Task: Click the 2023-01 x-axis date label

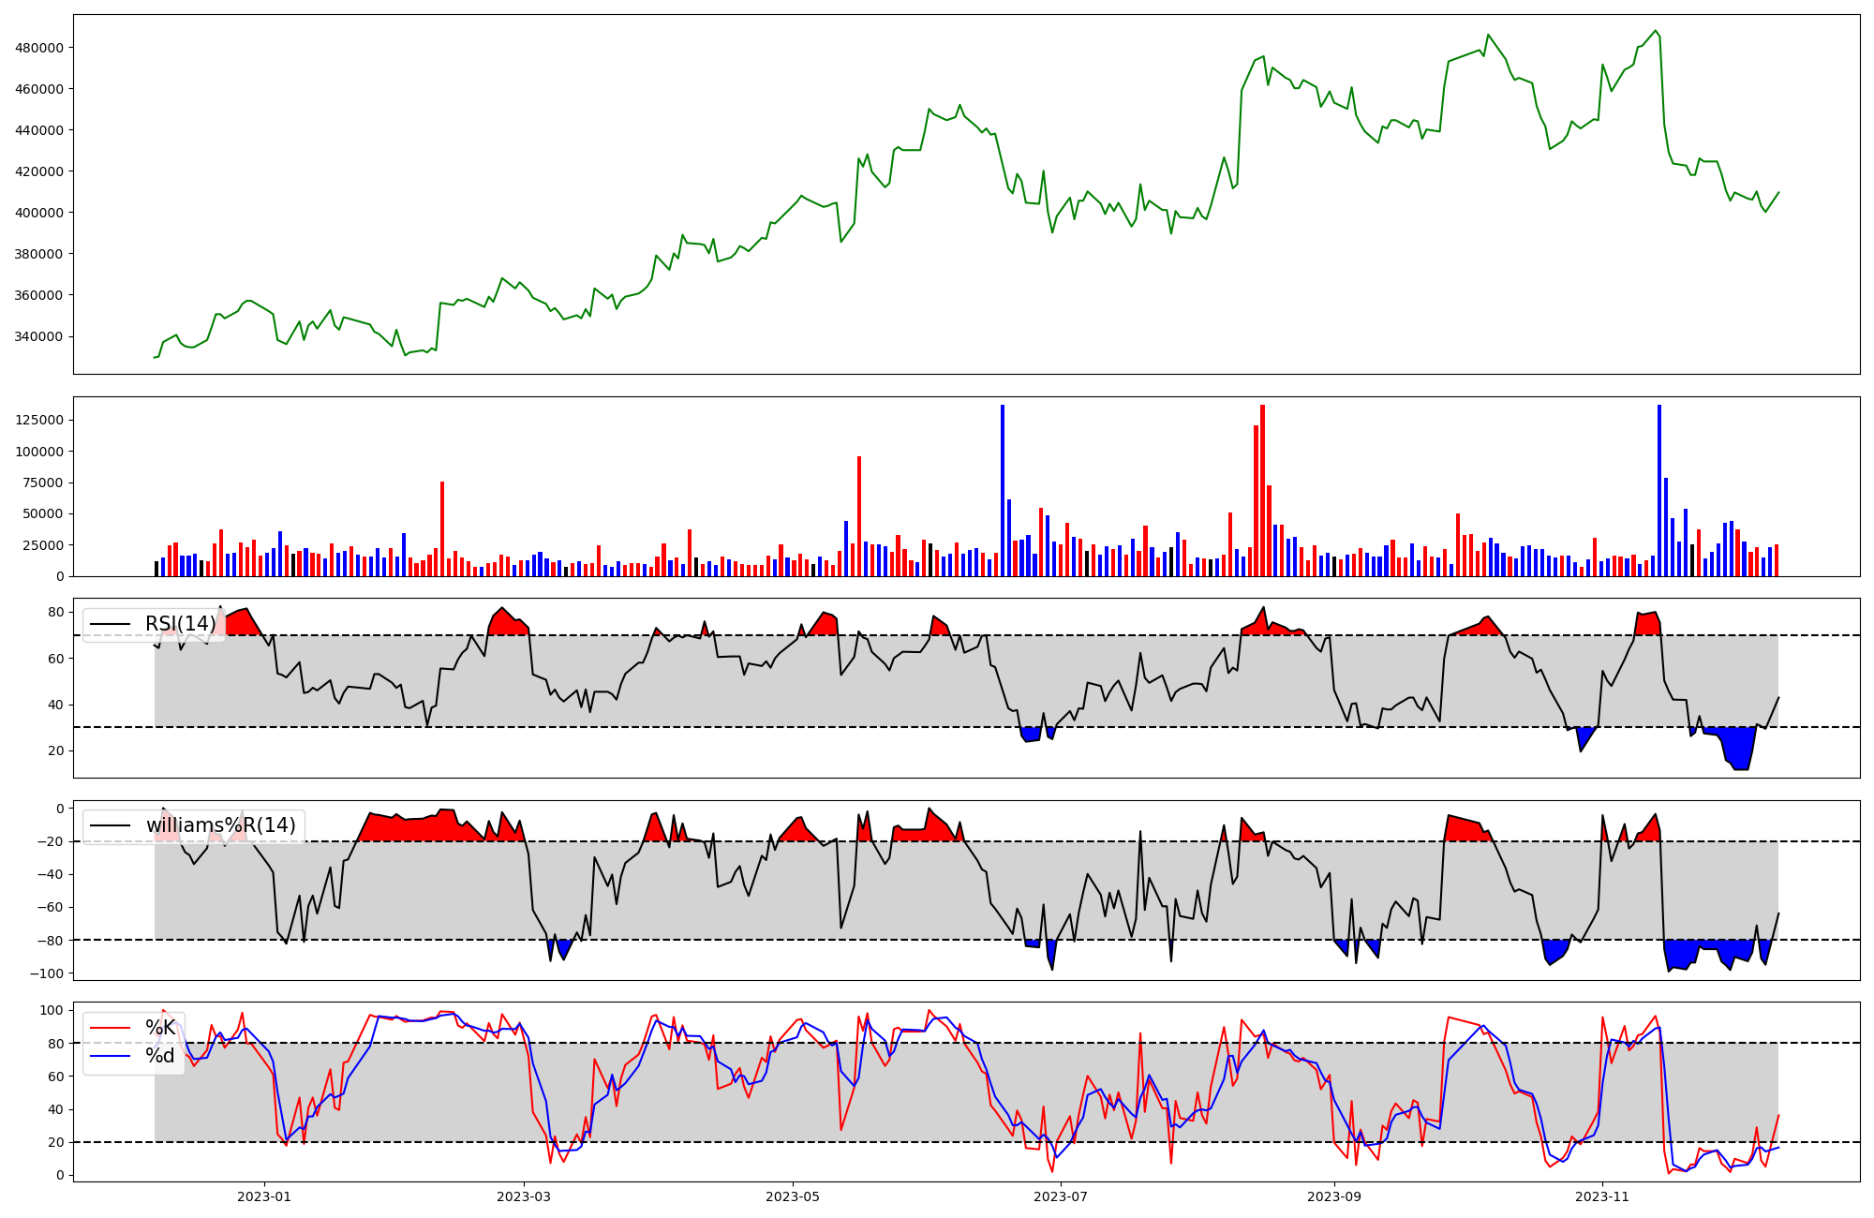Action: coord(264,1196)
